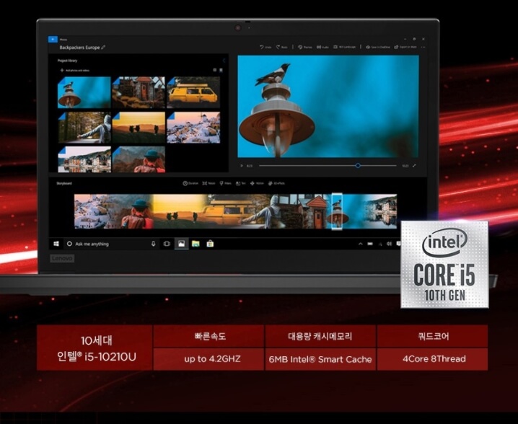Click the preview playback seek slider handle

tap(358, 165)
